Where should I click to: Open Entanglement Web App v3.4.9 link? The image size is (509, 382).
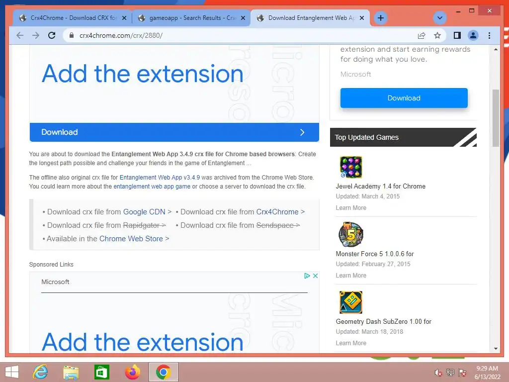160,178
